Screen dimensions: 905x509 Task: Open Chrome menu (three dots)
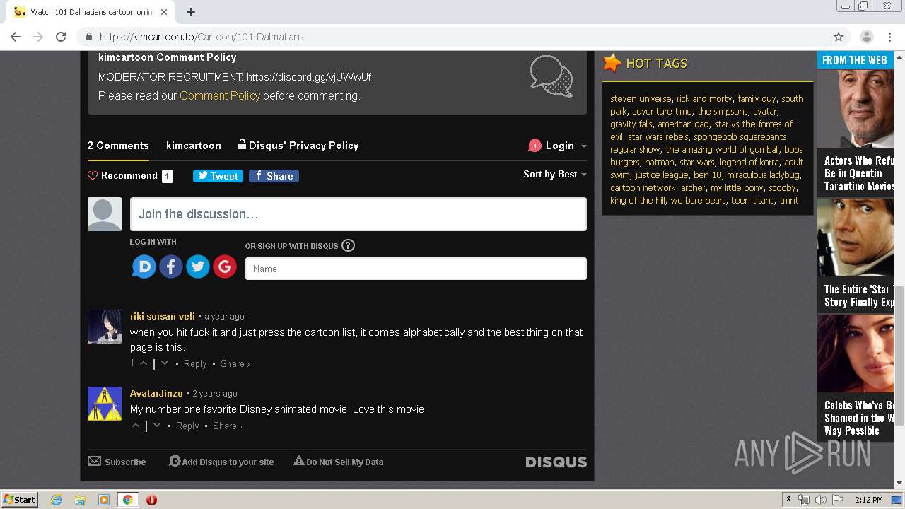click(x=889, y=37)
